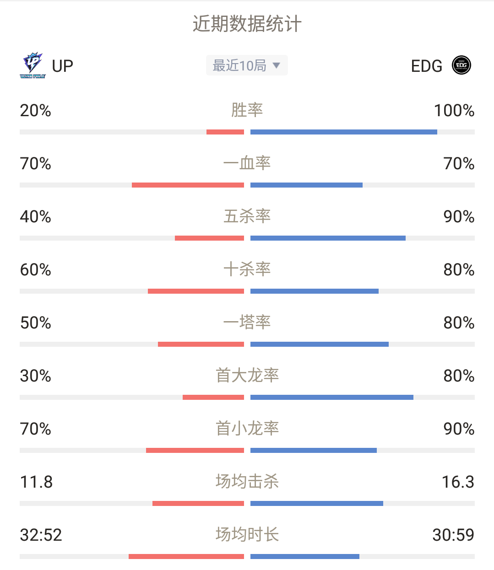
Task: Click the red UP 一血率 bar
Action: pyautogui.click(x=188, y=185)
